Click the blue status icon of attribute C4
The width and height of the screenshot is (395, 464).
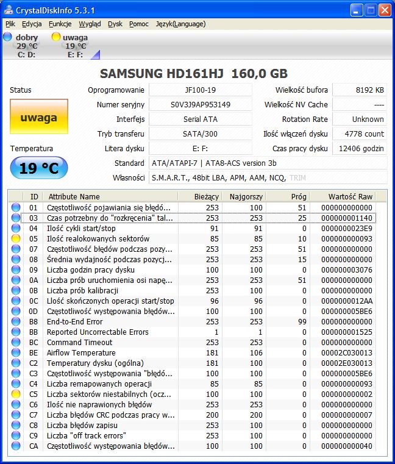16,384
